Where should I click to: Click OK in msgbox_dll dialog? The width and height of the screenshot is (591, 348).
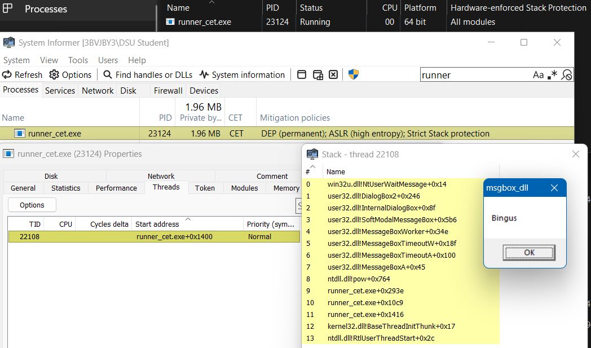coord(529,253)
